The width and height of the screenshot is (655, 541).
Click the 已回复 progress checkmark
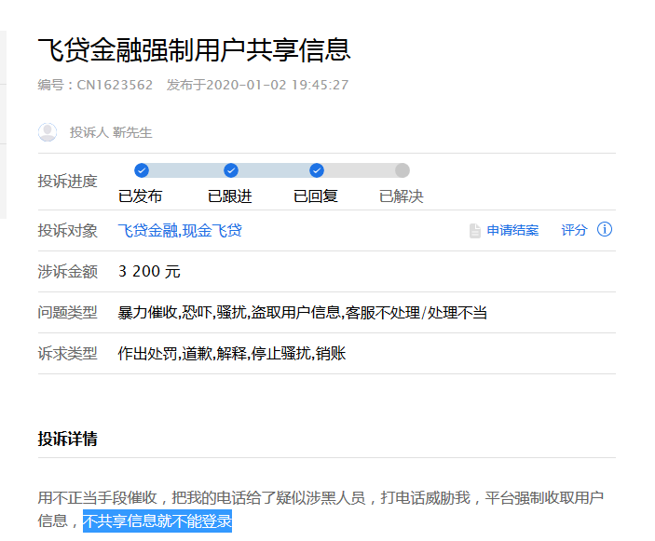click(317, 170)
